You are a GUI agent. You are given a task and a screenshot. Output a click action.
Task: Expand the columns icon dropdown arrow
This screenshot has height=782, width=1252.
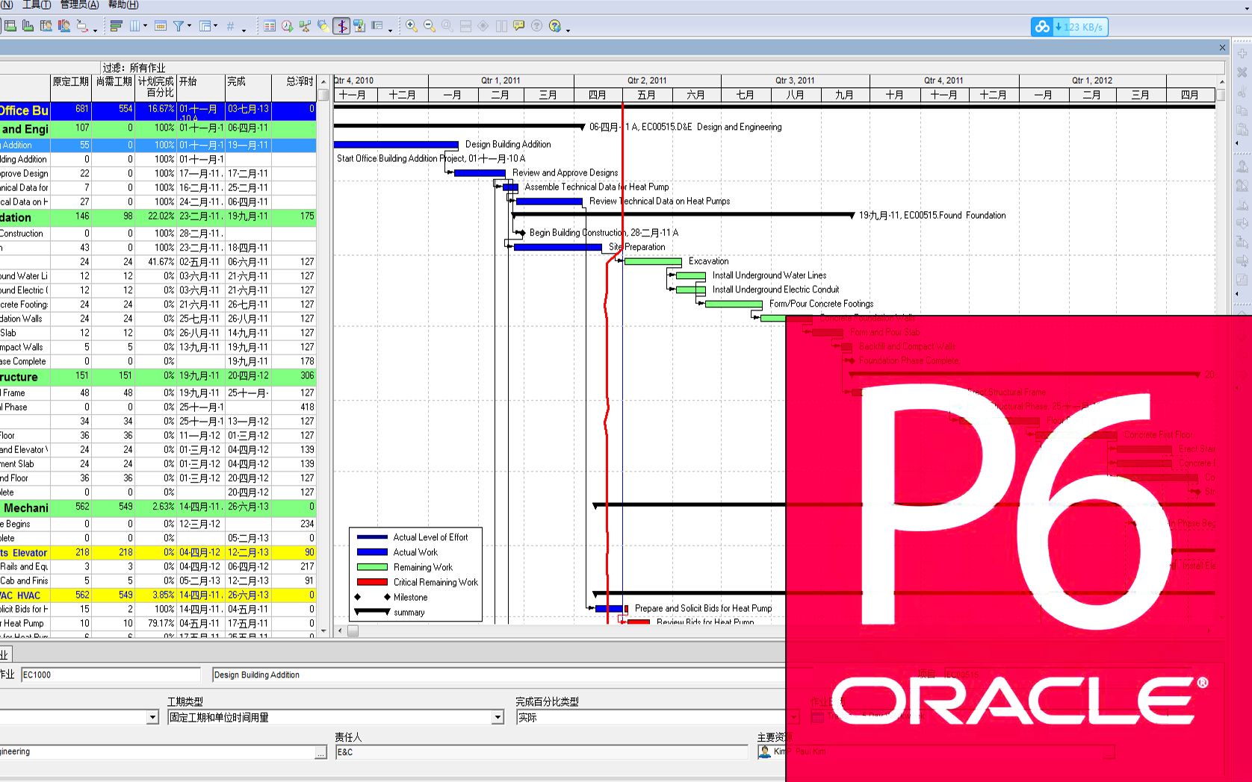click(145, 26)
